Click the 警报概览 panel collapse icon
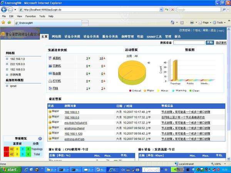Viewport: 231px width, 173px height. (x=40, y=138)
